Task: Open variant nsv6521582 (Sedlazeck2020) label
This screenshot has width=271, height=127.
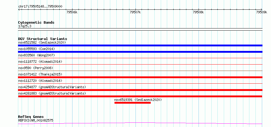Action: 42,42
